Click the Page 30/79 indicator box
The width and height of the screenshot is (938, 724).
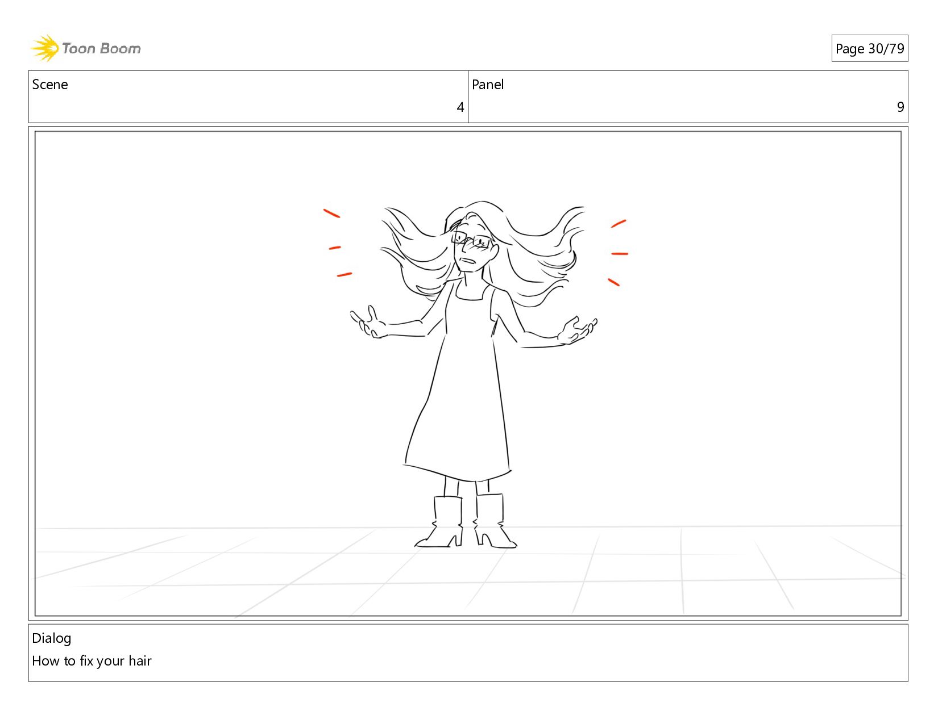click(870, 49)
